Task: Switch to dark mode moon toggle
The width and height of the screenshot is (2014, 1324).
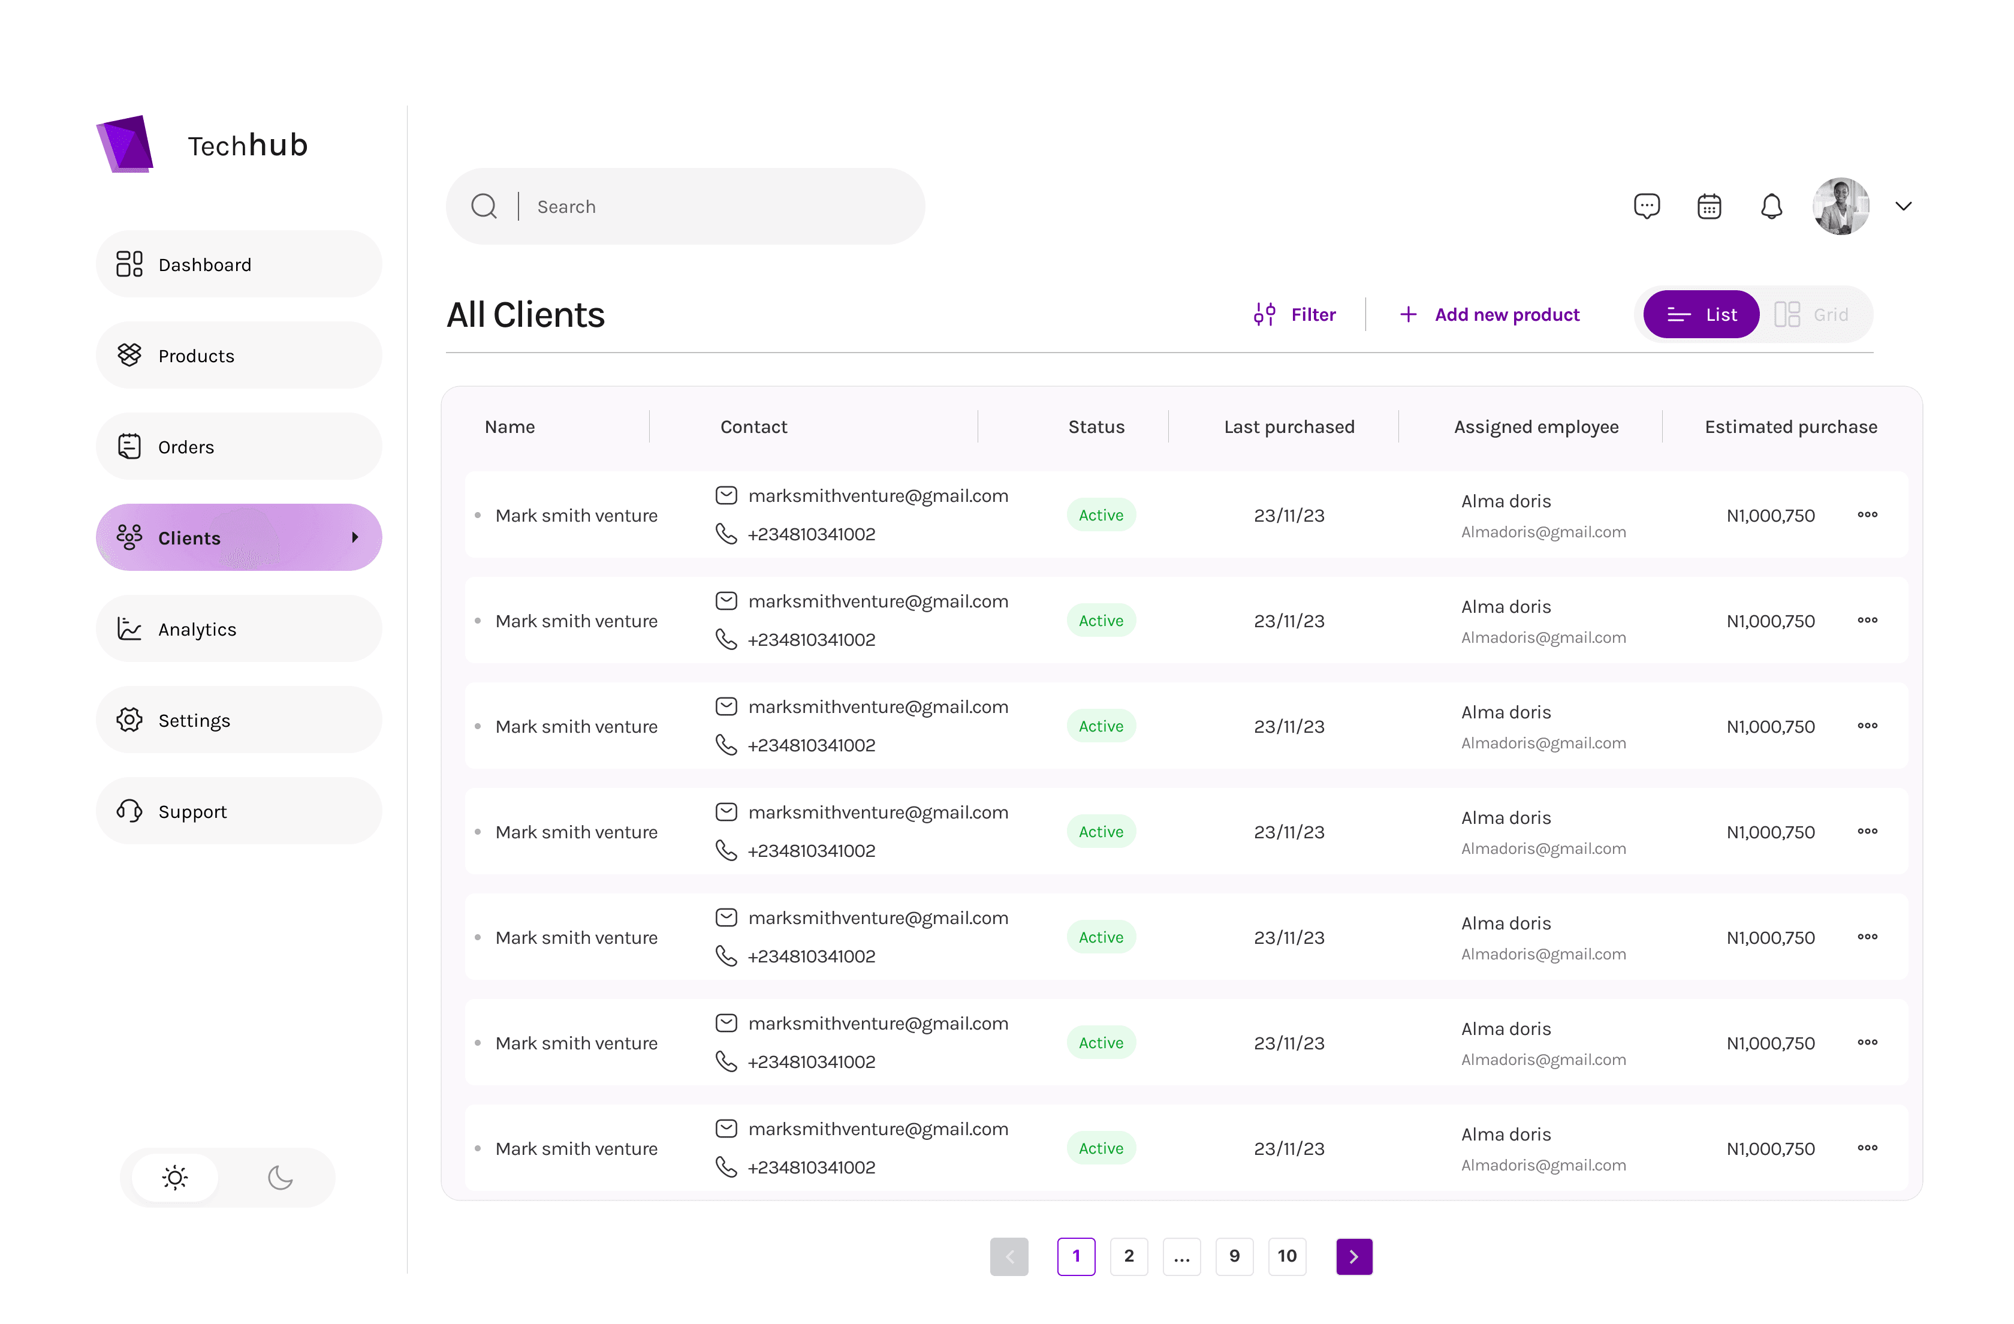Action: (x=280, y=1176)
